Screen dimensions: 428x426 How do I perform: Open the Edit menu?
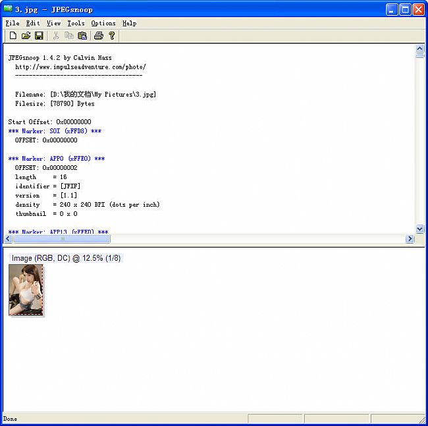(33, 23)
